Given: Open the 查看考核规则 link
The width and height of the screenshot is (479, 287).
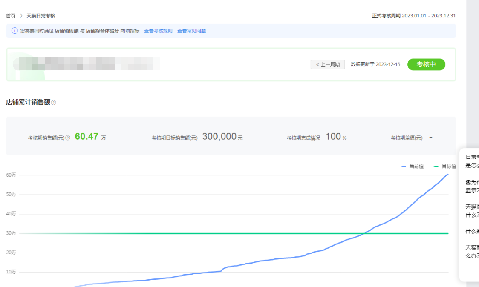Looking at the screenshot, I should (158, 31).
